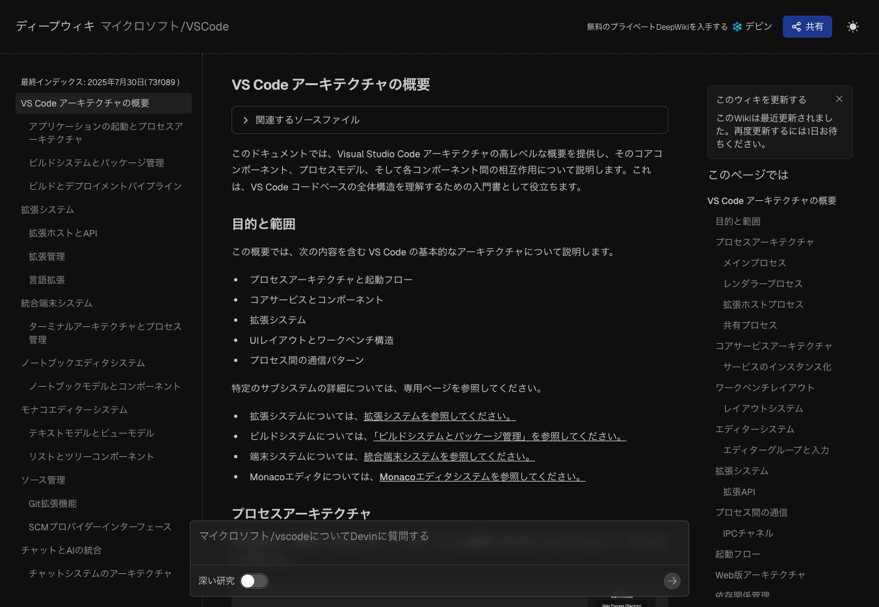Jump to サービスのインスタンス化 in outline
The image size is (879, 607).
point(777,367)
